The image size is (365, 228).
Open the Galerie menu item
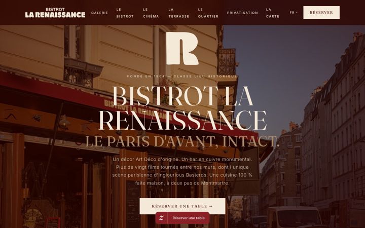click(x=100, y=13)
